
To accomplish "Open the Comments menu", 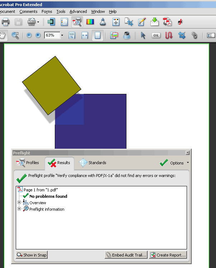I will tap(28, 11).
